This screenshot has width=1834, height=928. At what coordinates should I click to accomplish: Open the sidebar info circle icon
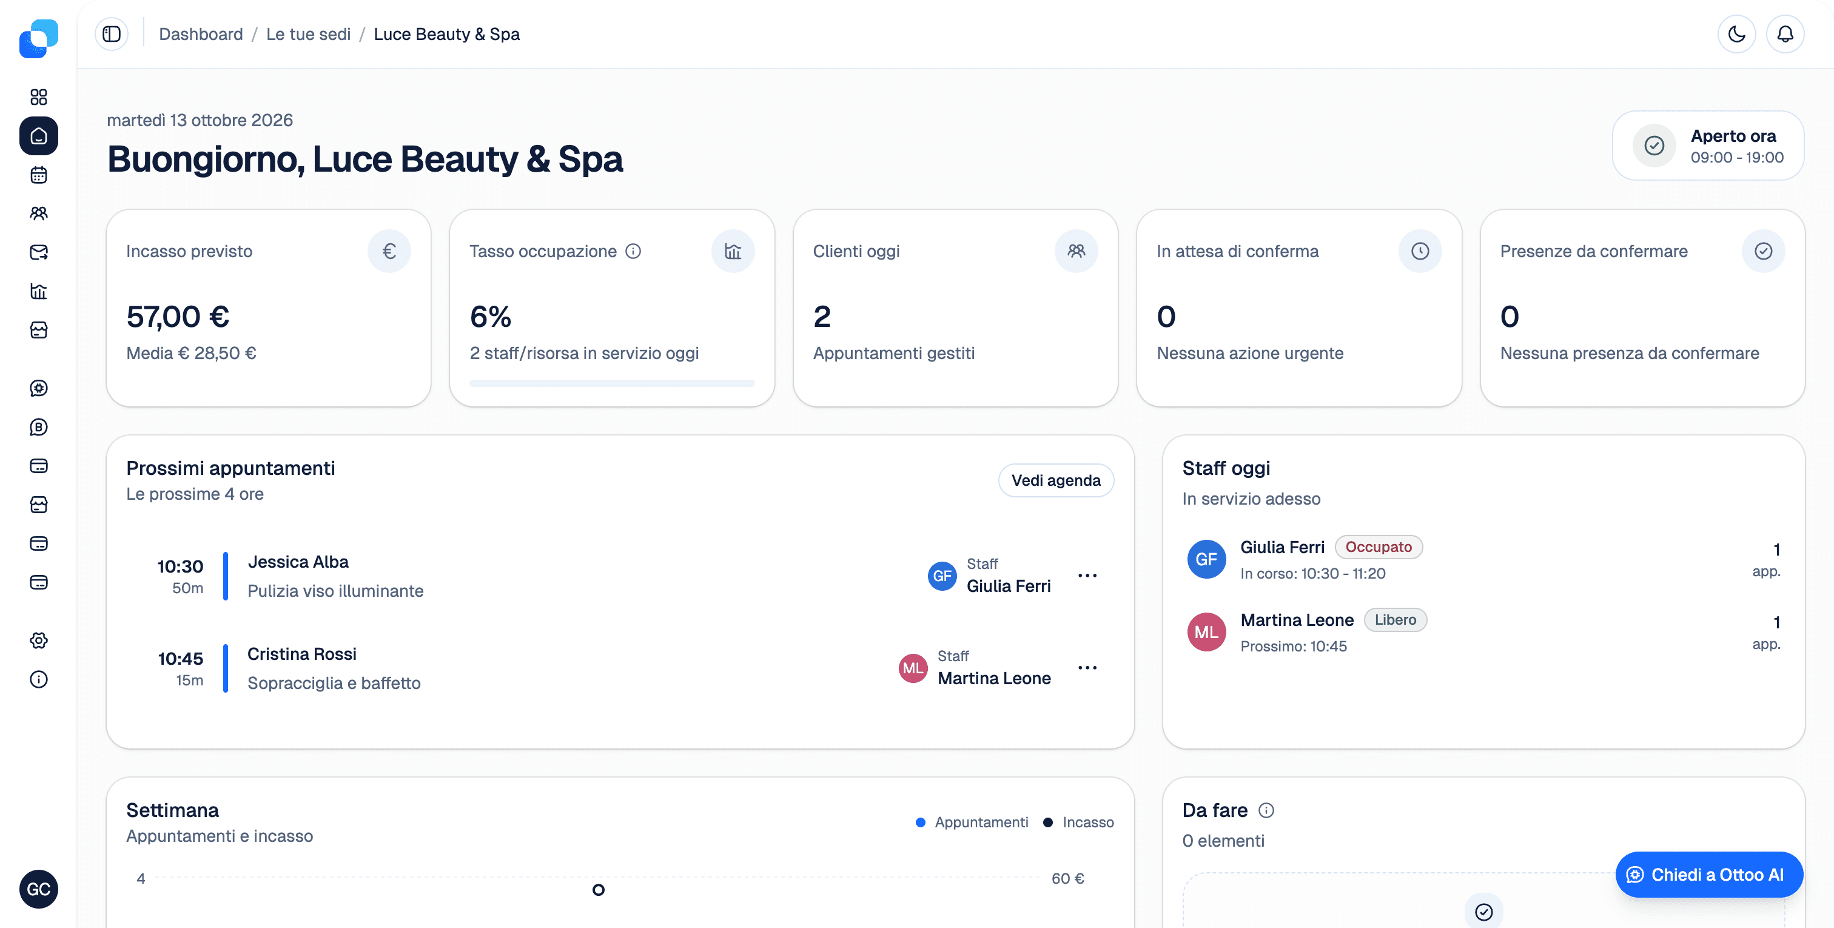coord(38,679)
